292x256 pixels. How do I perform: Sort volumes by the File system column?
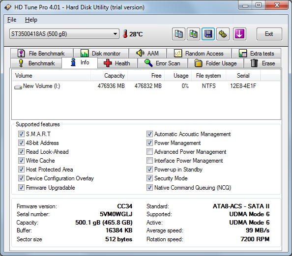tap(208, 76)
